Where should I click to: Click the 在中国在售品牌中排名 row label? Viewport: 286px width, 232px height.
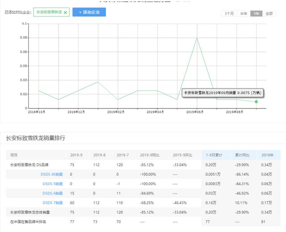tap(28, 222)
